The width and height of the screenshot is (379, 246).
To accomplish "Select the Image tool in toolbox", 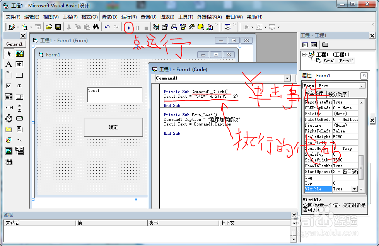I will tap(9, 151).
